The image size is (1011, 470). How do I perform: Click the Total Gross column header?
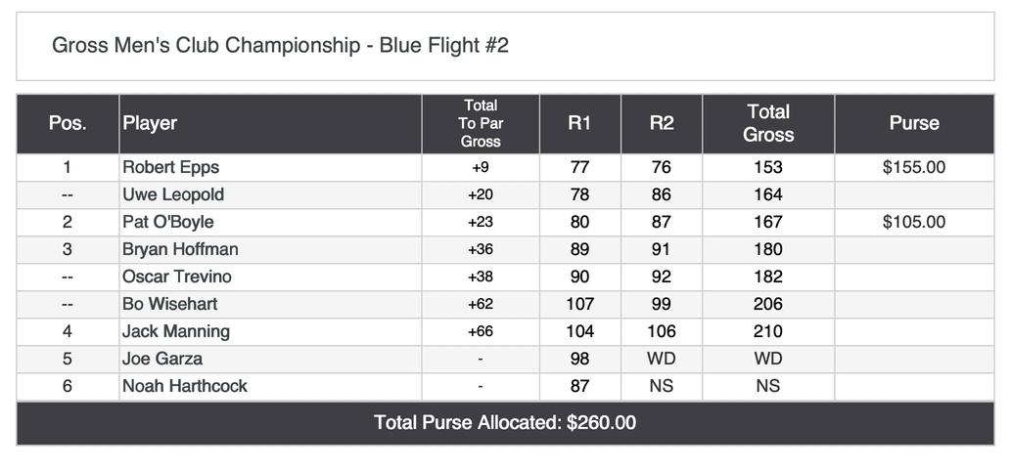coord(768,123)
